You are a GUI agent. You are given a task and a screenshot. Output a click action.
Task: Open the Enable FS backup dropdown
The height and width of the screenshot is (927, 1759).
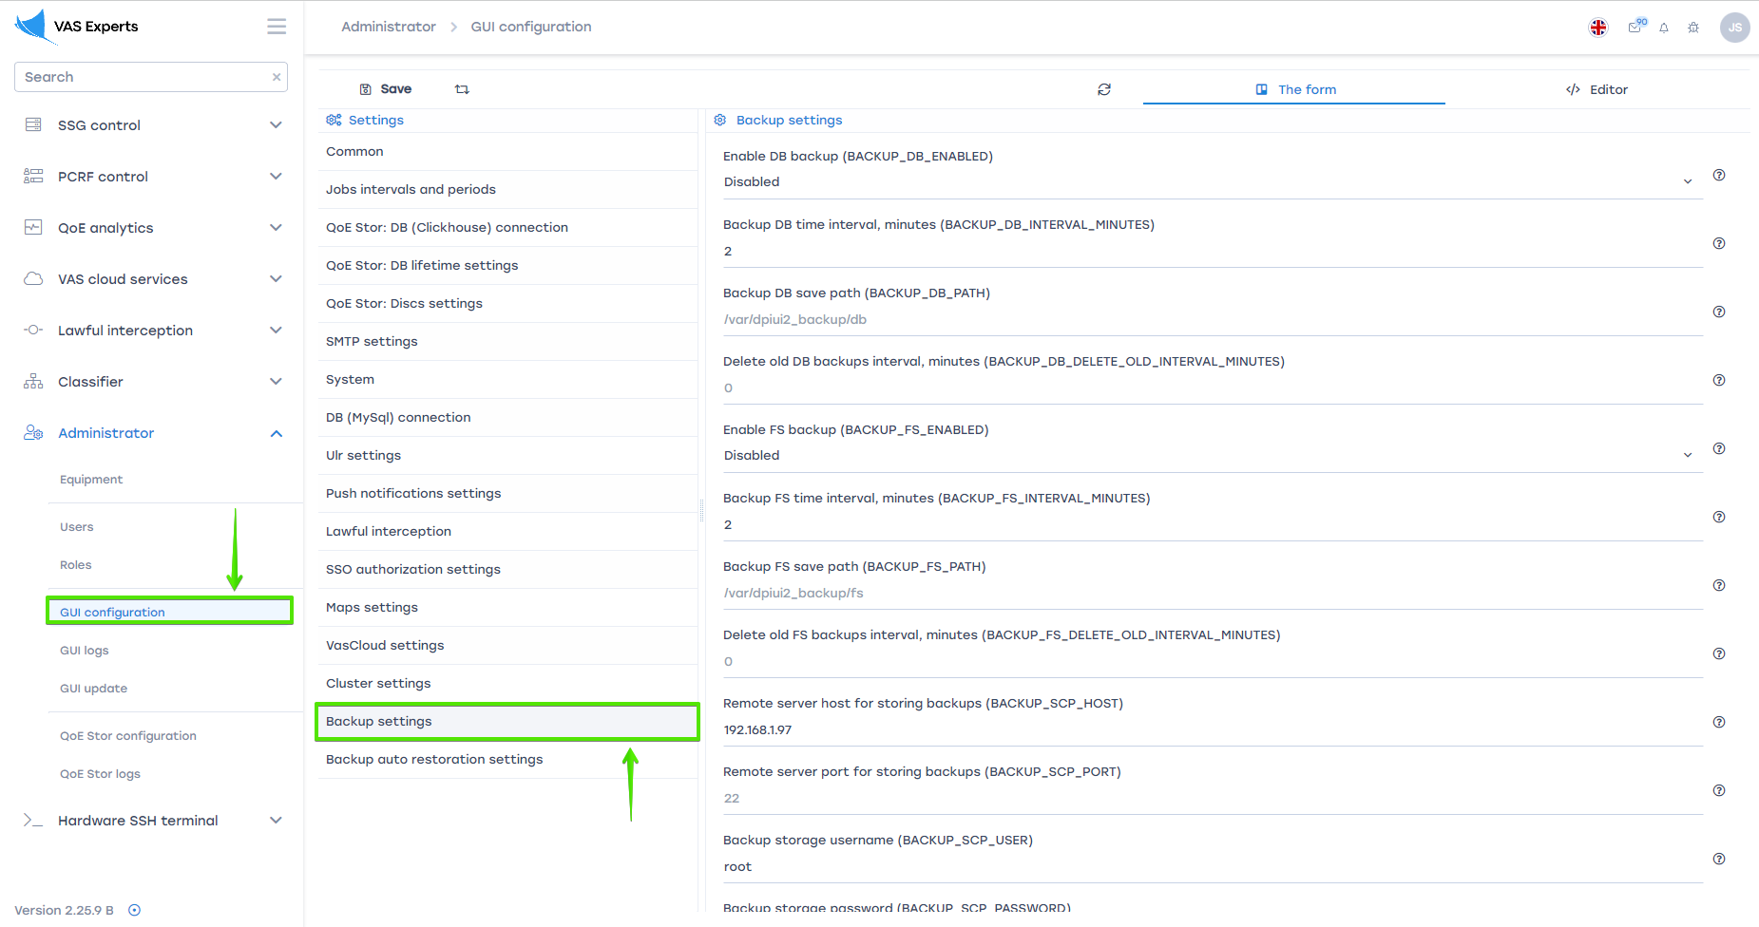point(1205,455)
